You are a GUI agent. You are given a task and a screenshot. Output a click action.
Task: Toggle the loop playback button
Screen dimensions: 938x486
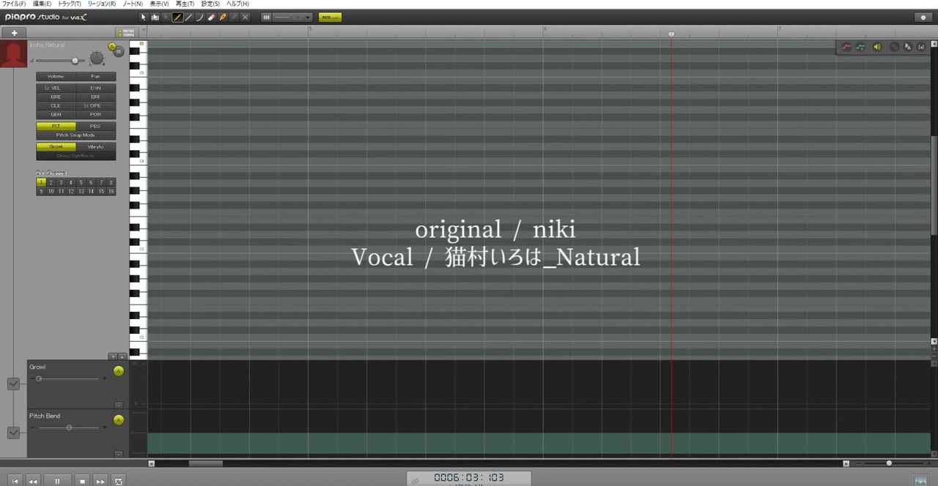pos(119,481)
